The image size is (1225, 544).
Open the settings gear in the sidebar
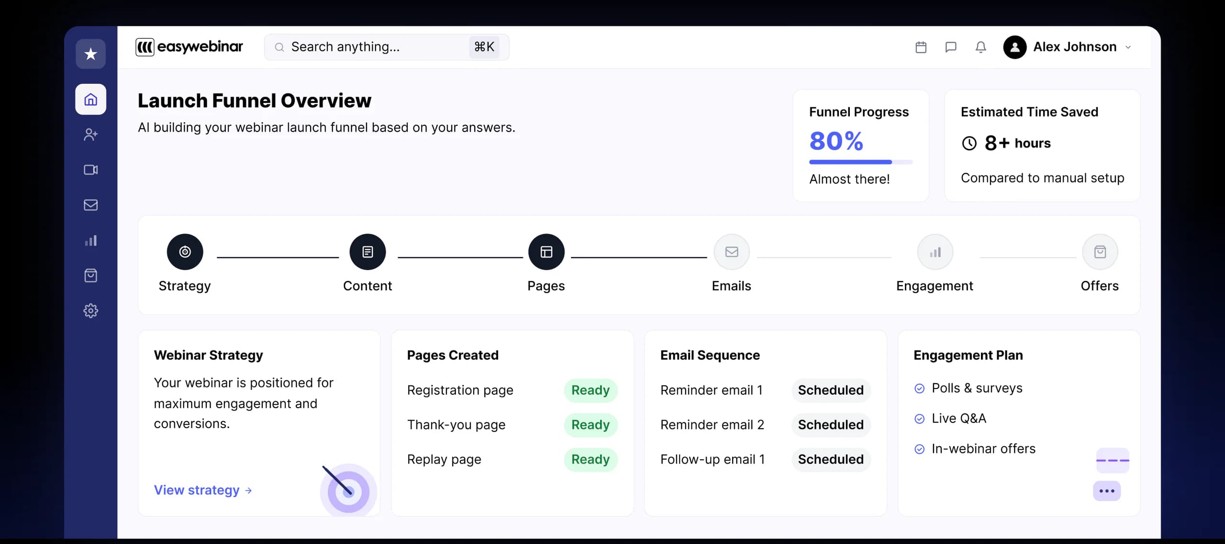90,311
